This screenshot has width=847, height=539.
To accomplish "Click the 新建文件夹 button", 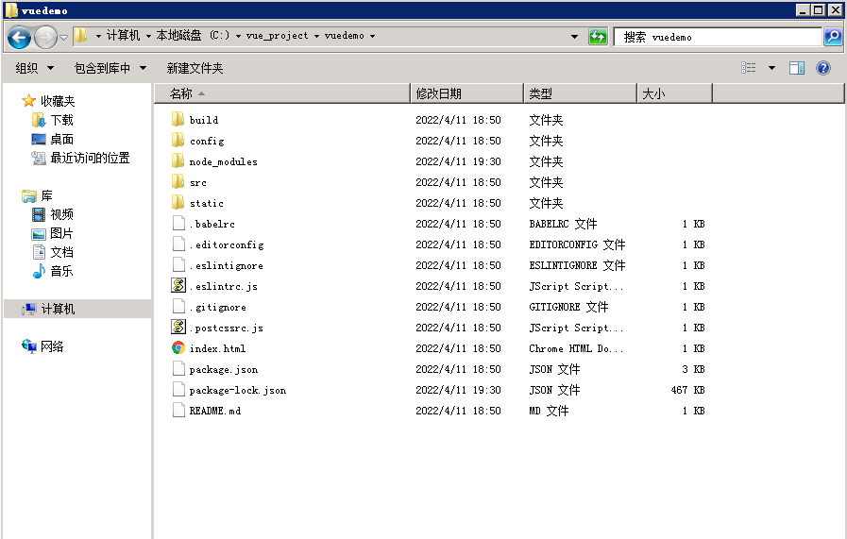I will tap(195, 68).
